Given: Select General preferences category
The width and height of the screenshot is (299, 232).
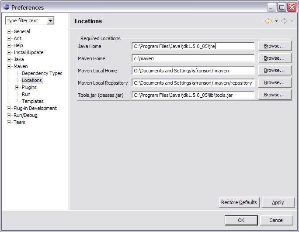Looking at the screenshot, I should [22, 31].
